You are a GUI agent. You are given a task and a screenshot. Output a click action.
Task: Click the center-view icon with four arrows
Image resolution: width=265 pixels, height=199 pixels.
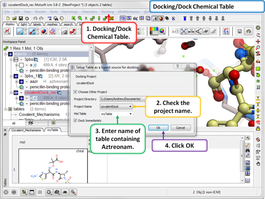184,31
